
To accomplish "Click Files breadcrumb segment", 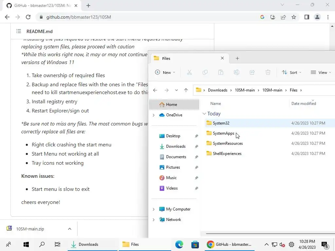I will tap(293, 90).
